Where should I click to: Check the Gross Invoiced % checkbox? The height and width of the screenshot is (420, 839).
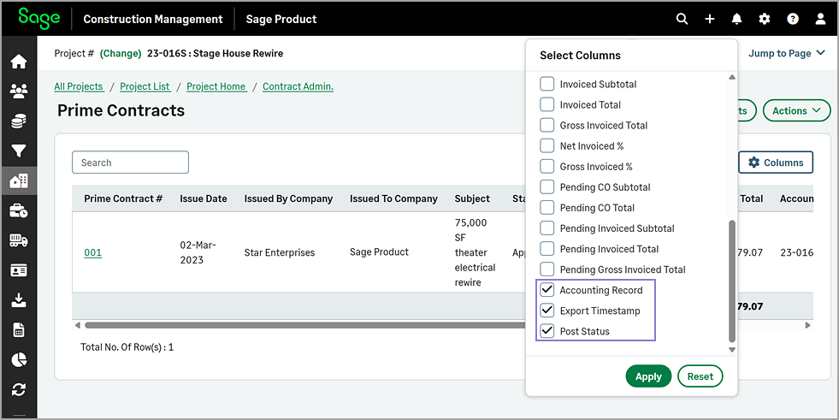(x=547, y=167)
